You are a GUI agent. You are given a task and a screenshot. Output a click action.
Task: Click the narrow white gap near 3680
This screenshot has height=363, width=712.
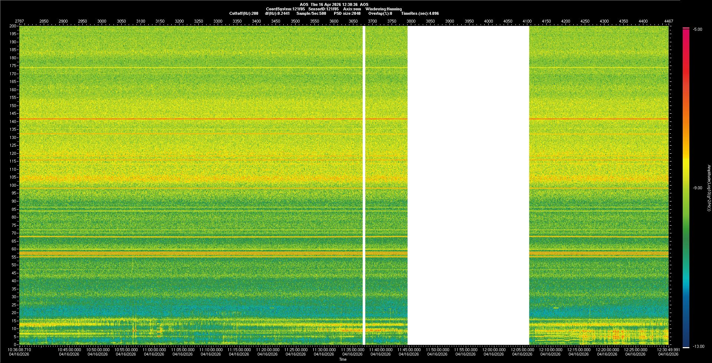364,185
